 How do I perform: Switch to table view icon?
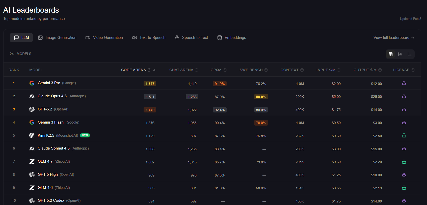(x=390, y=54)
